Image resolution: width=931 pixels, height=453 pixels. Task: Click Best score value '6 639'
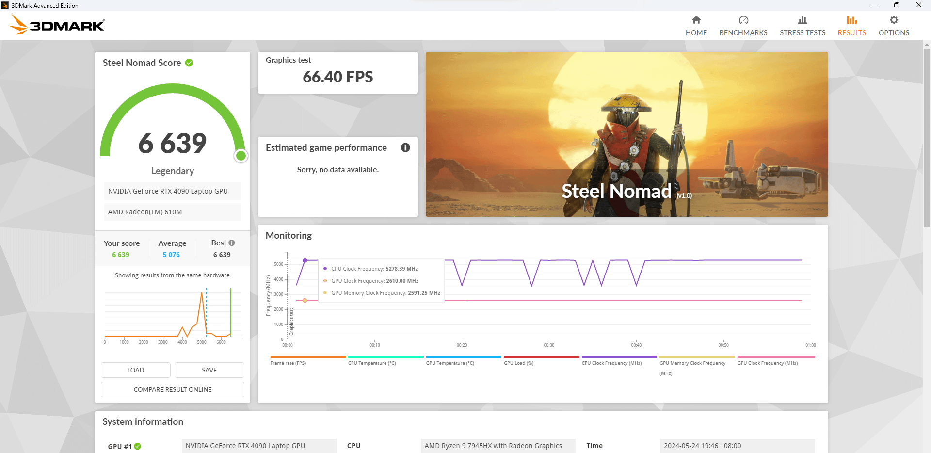(x=222, y=255)
